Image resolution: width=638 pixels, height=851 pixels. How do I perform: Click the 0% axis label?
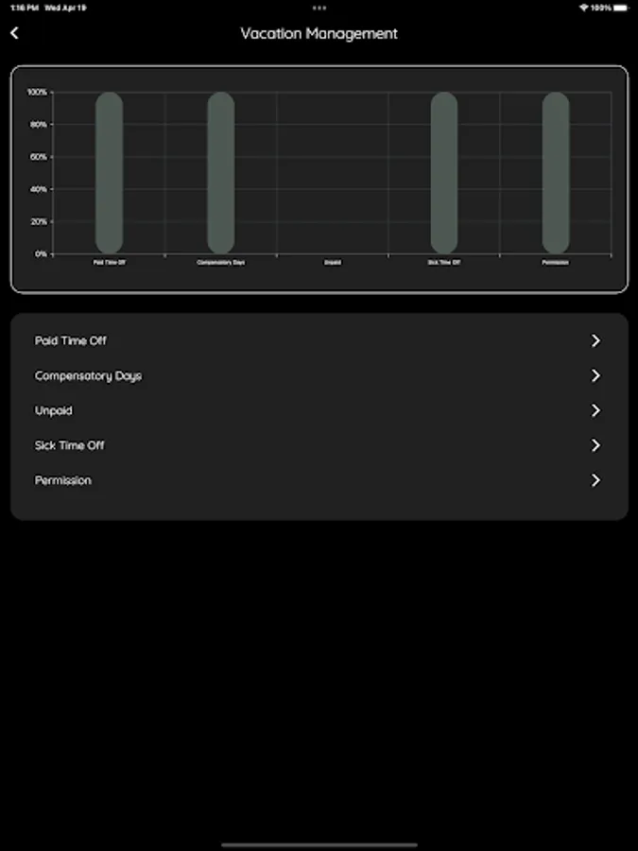(x=42, y=253)
